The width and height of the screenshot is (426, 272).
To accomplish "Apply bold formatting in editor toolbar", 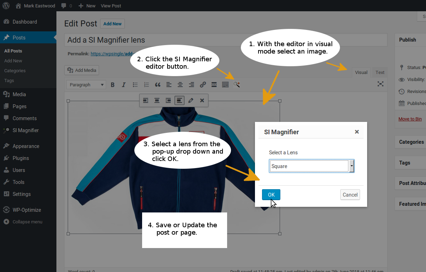I will coord(112,85).
